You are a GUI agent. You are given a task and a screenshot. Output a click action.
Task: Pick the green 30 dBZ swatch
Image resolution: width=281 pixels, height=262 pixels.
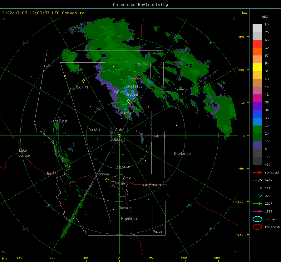tap(257, 129)
